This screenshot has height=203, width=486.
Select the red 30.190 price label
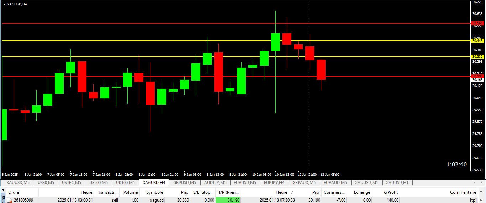click(477, 76)
